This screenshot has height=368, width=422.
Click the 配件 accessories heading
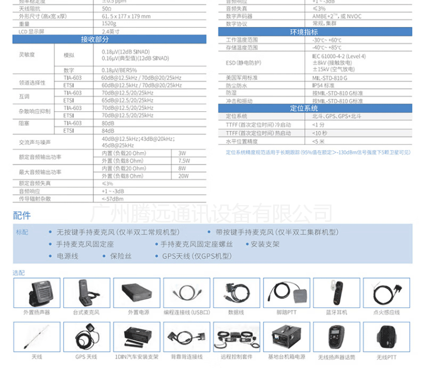point(22,216)
